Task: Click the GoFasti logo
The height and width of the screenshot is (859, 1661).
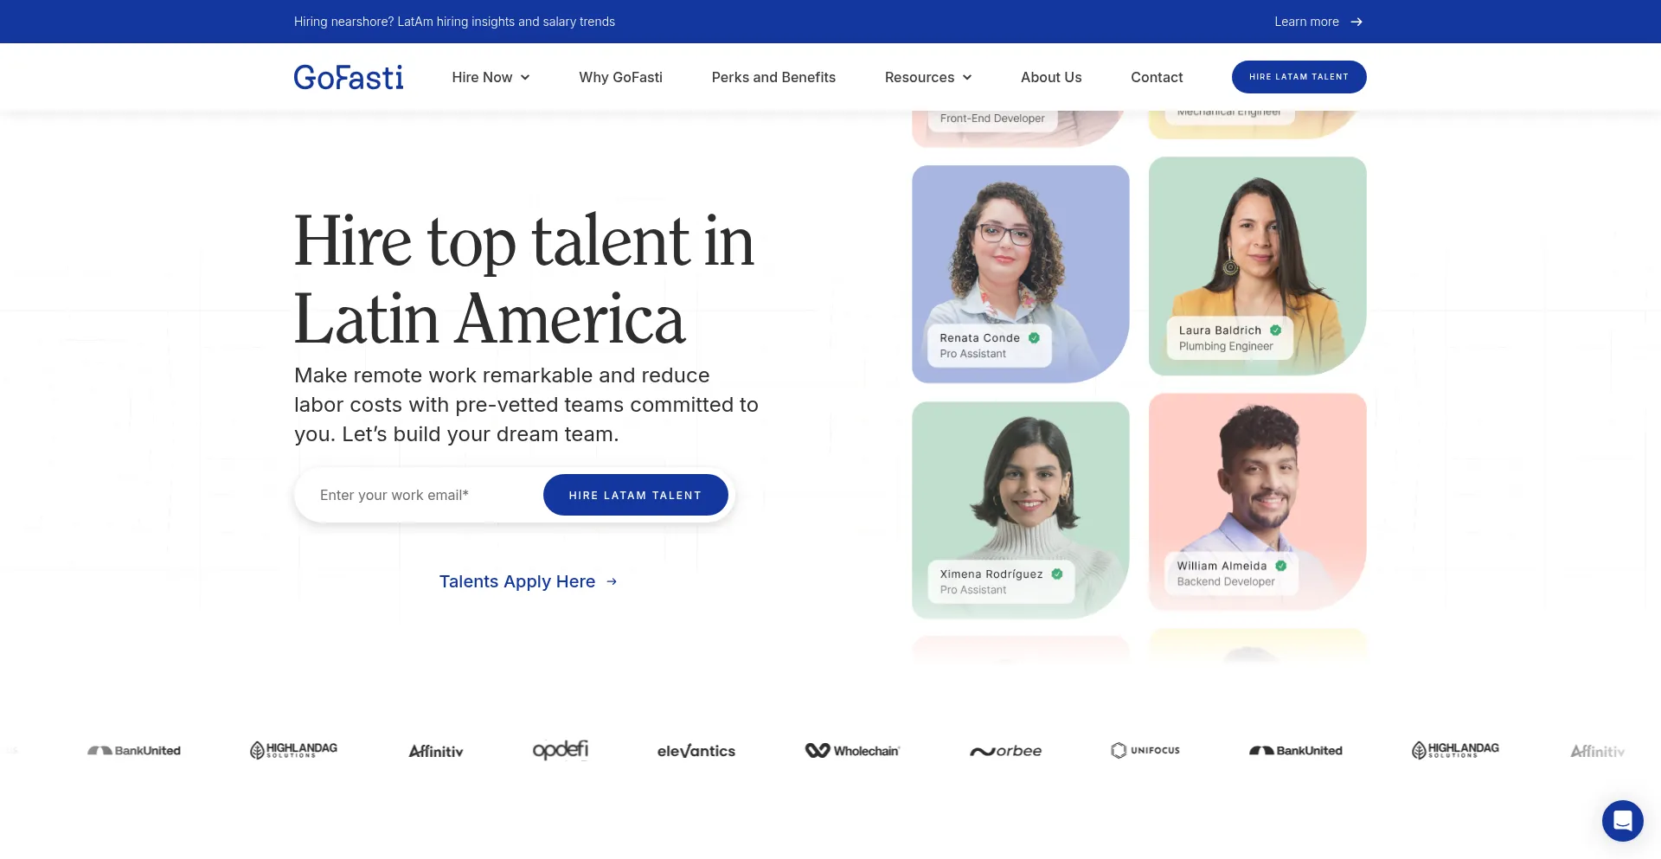Action: (349, 77)
